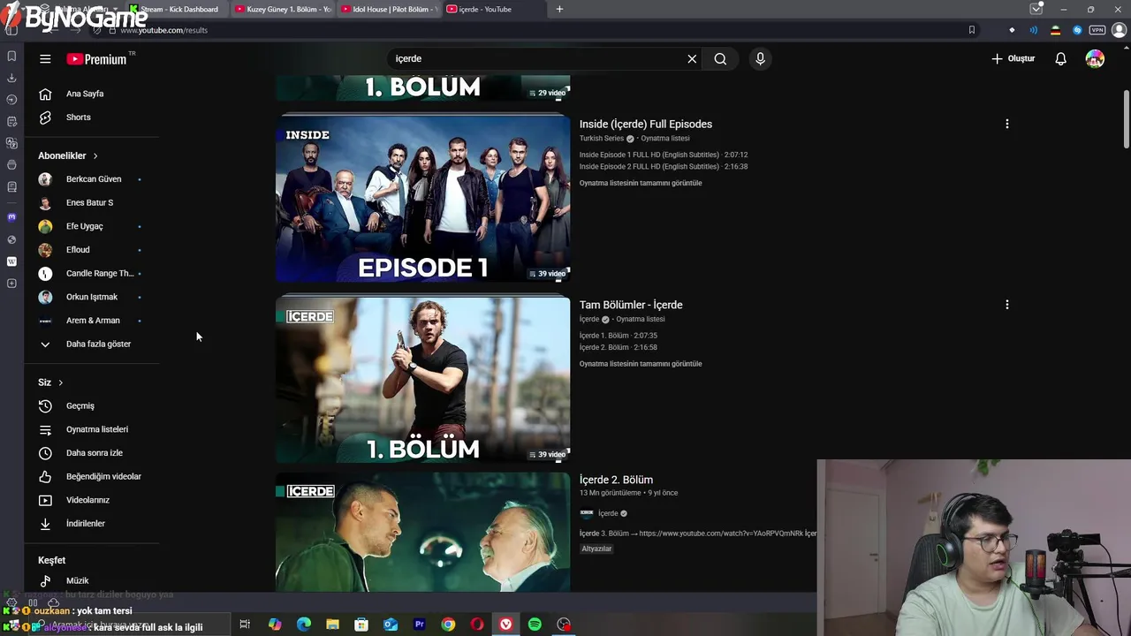Screen dimensions: 1131x636
Task: Start voice search with the microphone
Action: tap(760, 59)
